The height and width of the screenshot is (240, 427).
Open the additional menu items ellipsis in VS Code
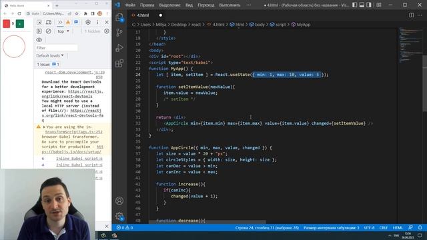248,5
